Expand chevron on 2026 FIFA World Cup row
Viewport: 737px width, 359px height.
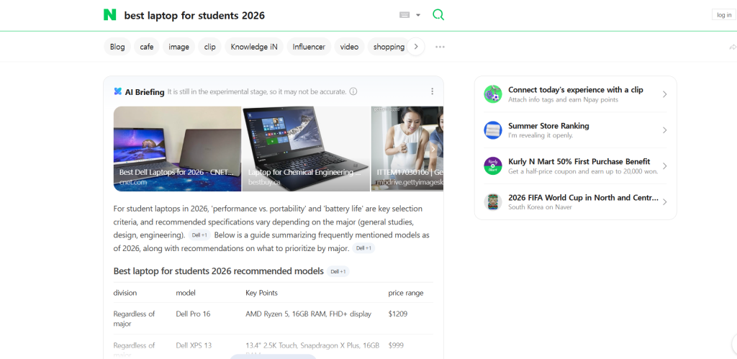664,202
